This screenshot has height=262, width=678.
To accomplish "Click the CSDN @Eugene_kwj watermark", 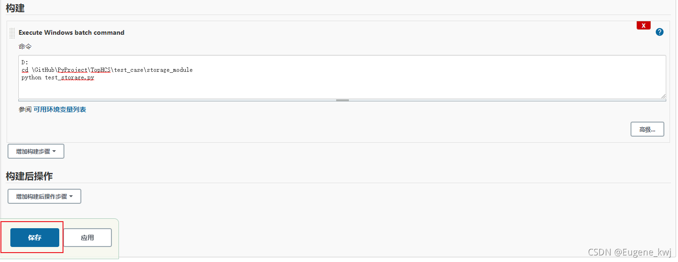I will tap(629, 252).
